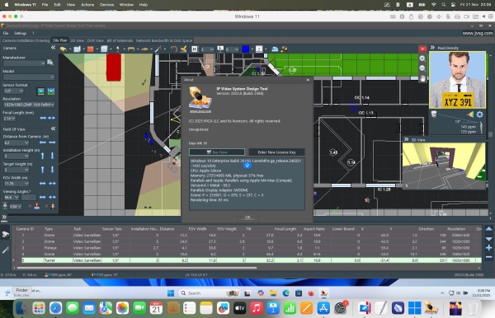
Task: Switch to Camera Installation Drawing tab
Action: [26, 40]
